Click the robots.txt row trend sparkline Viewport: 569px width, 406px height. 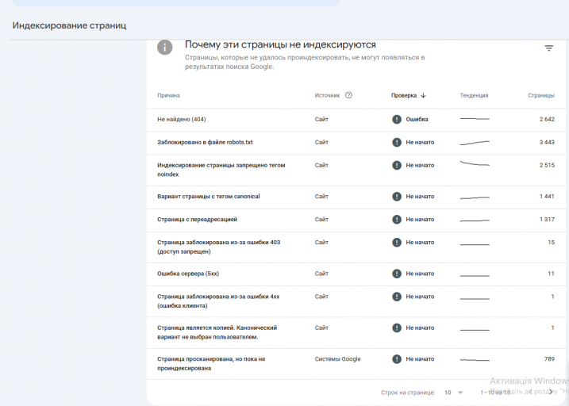(x=475, y=143)
